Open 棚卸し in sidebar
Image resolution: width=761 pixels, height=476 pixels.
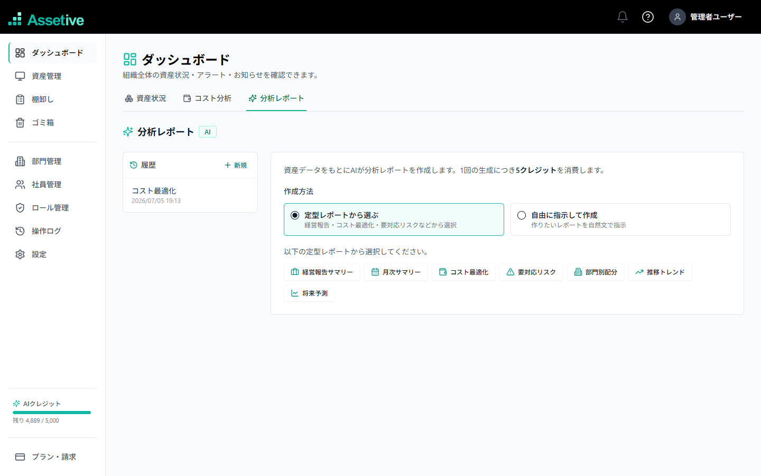[53, 99]
